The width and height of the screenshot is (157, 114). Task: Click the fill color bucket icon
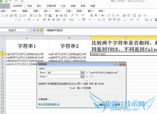coord(131,20)
